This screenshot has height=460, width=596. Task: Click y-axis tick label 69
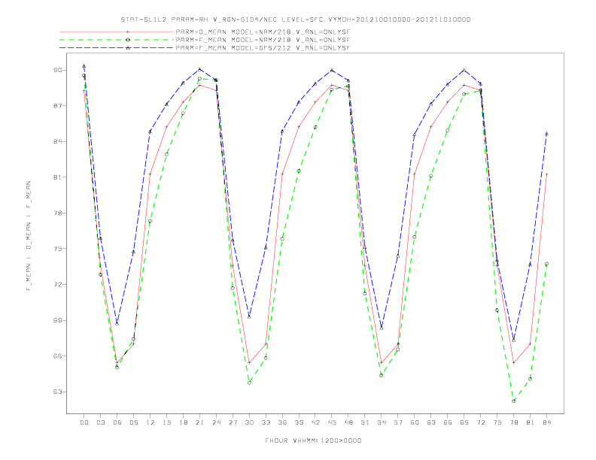57,320
